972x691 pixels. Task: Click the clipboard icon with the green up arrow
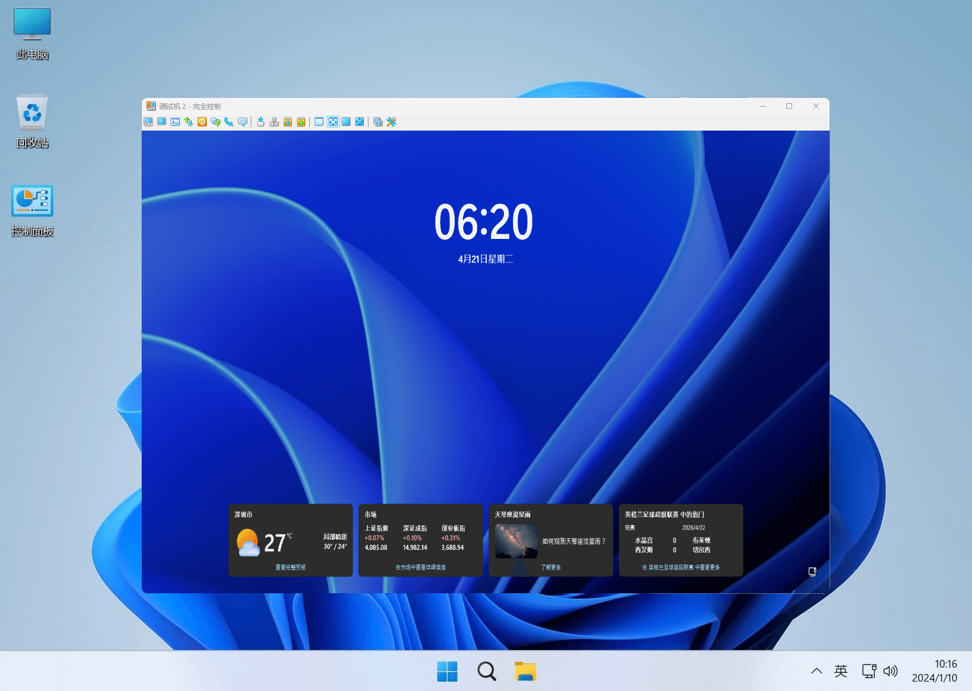pos(301,122)
